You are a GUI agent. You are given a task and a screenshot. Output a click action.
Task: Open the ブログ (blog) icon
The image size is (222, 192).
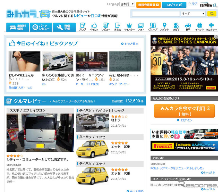coord(83,27)
